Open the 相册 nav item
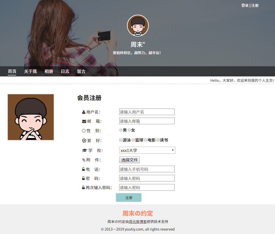Screen dimensions: 275x234 point(49,71)
